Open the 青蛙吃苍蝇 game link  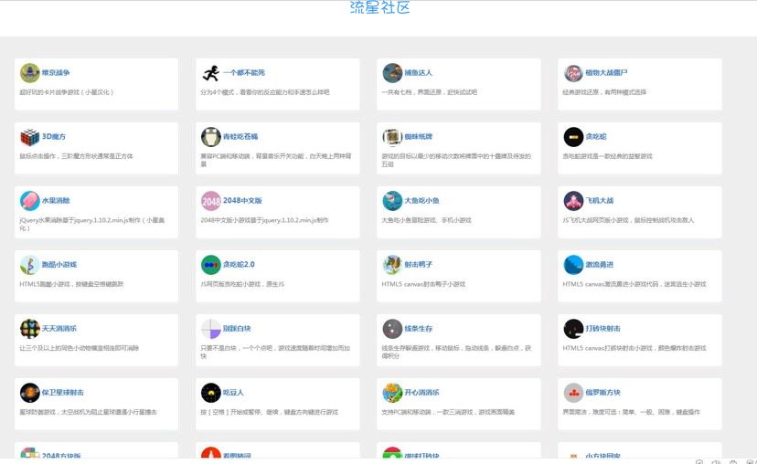pos(240,137)
